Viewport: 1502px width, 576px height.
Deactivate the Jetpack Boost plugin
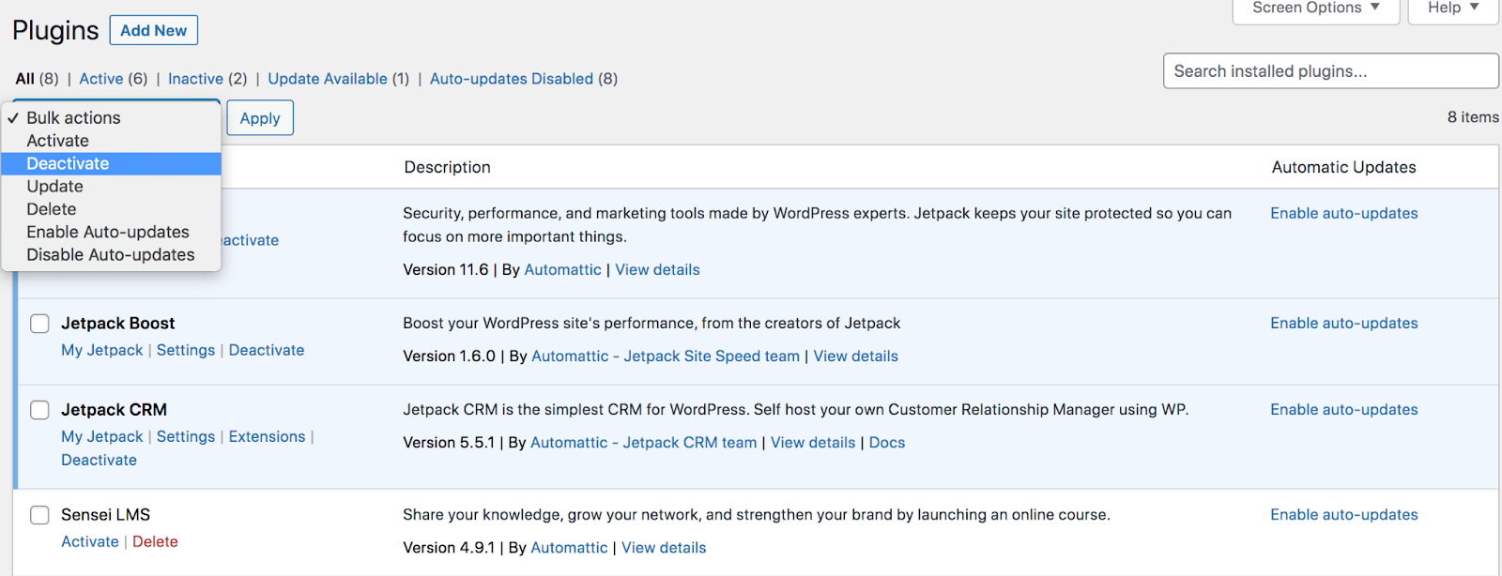[267, 350]
